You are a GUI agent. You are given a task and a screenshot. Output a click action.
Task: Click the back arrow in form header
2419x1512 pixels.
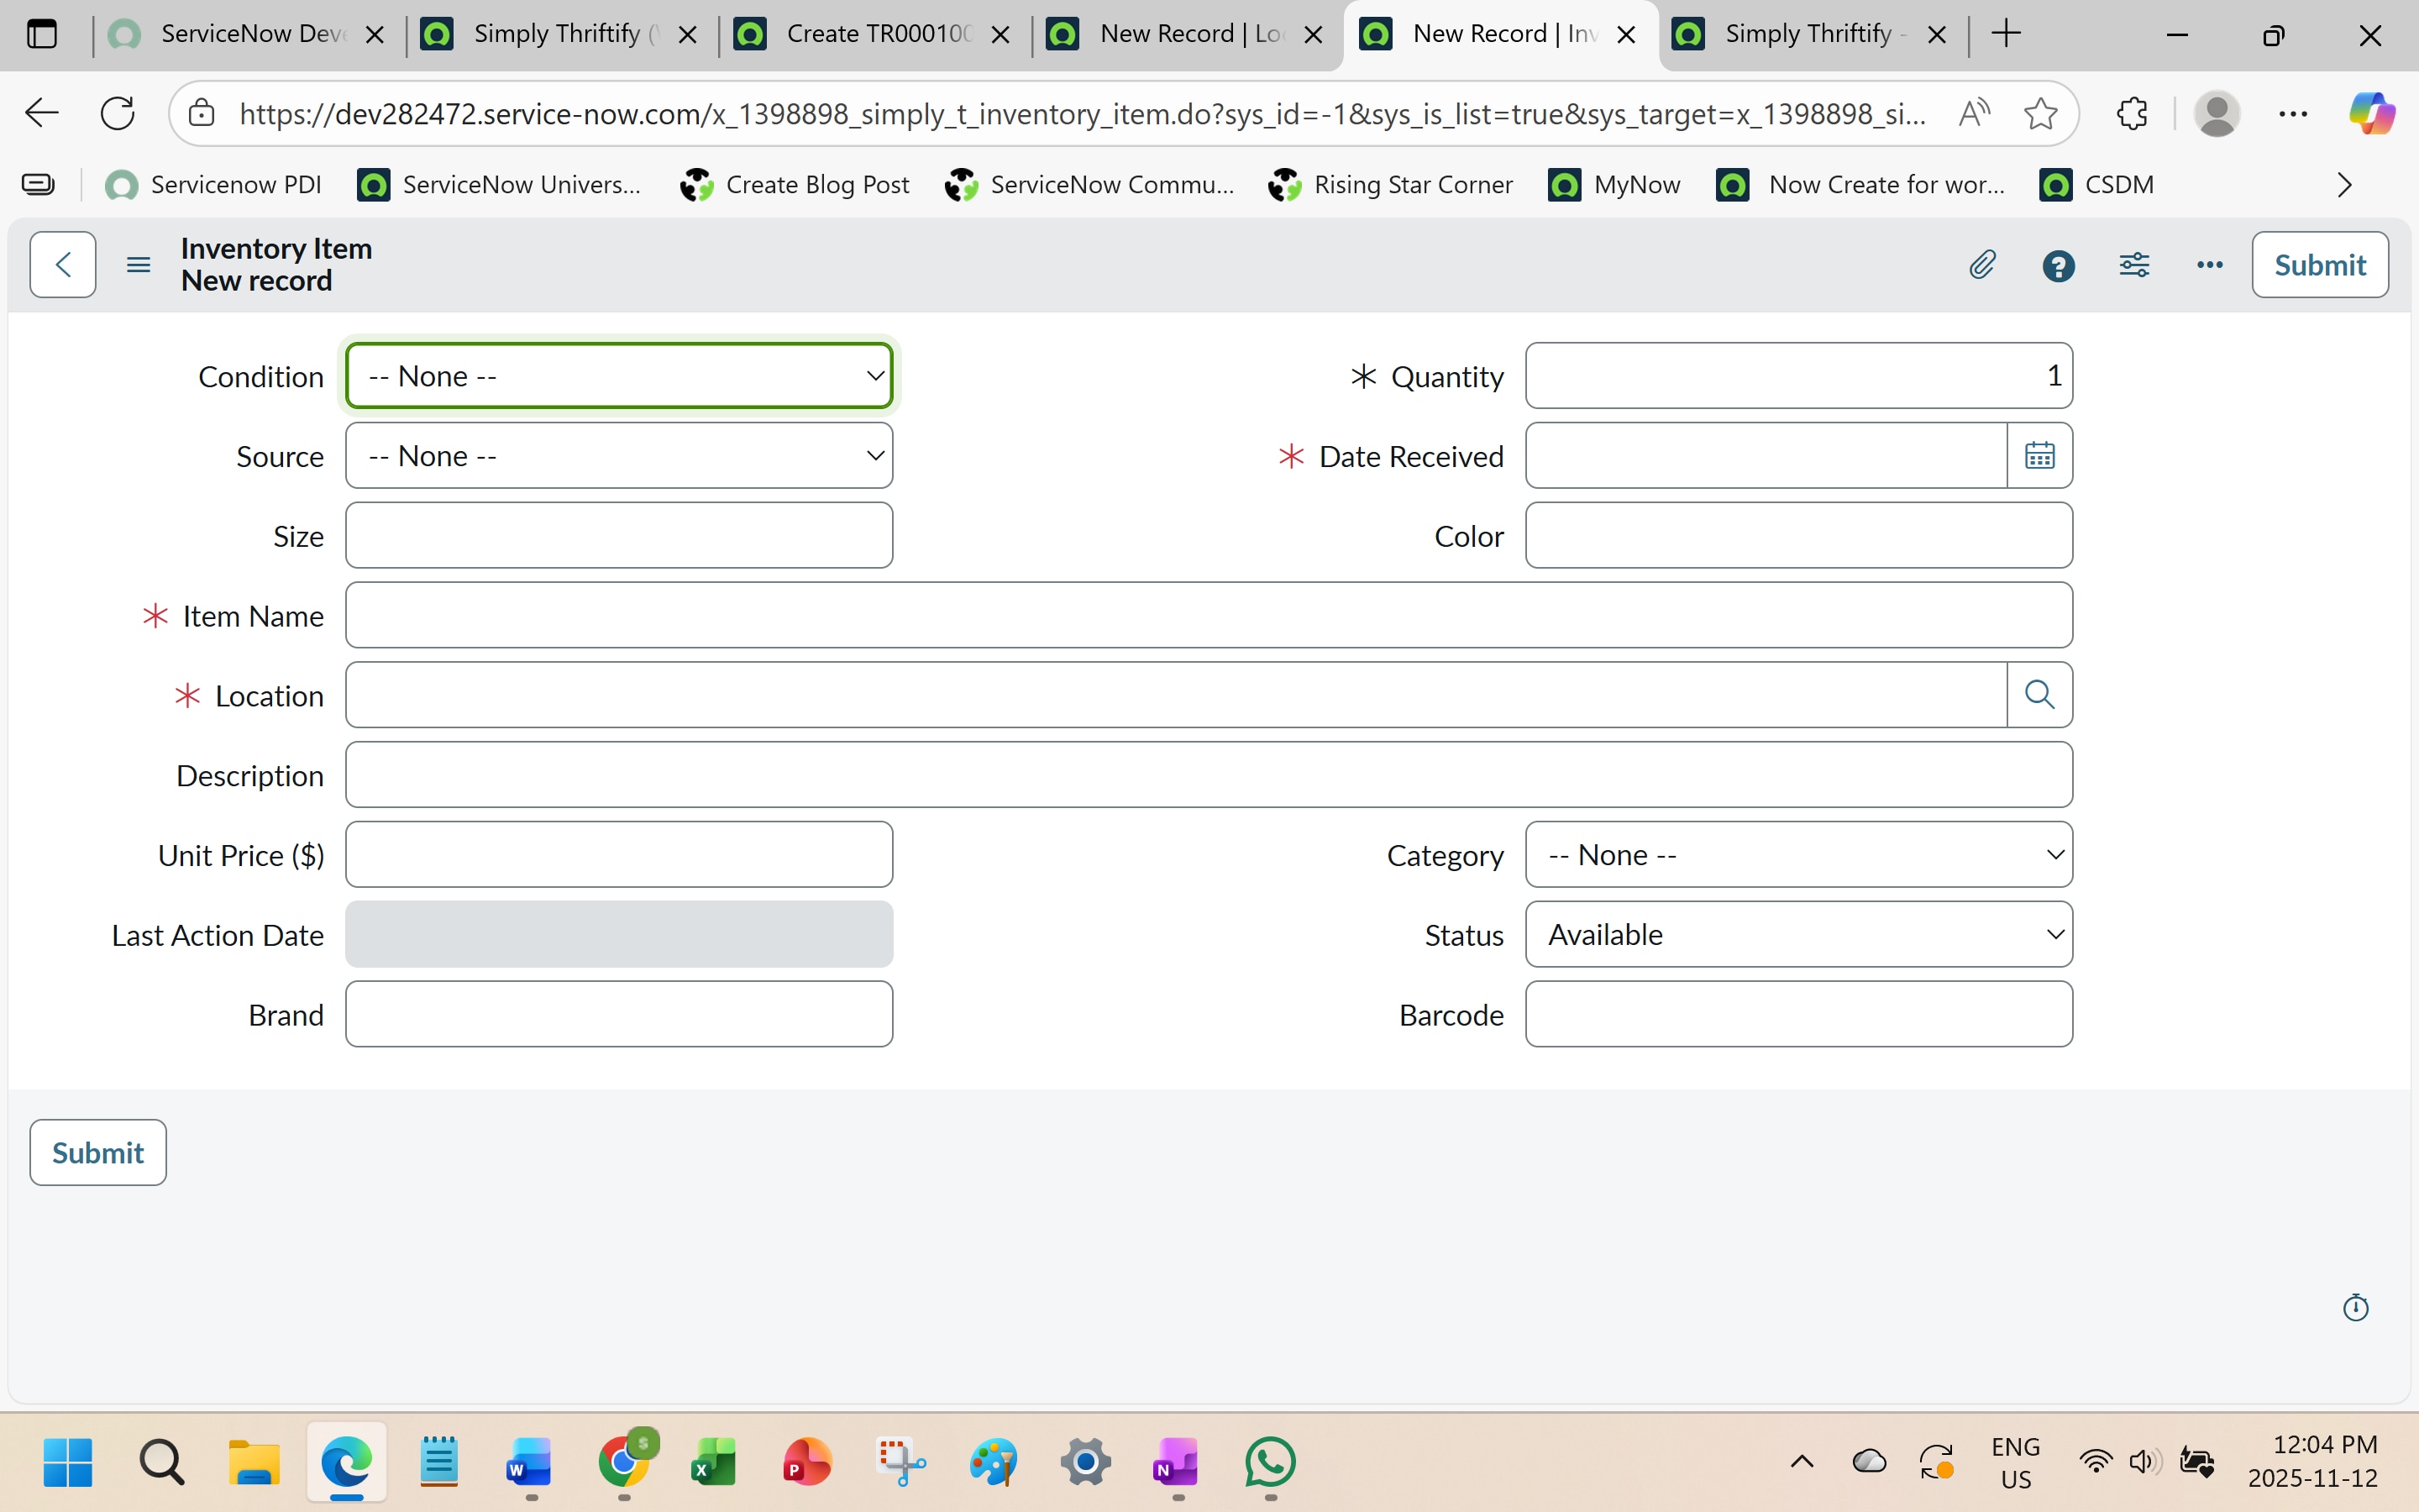point(63,265)
